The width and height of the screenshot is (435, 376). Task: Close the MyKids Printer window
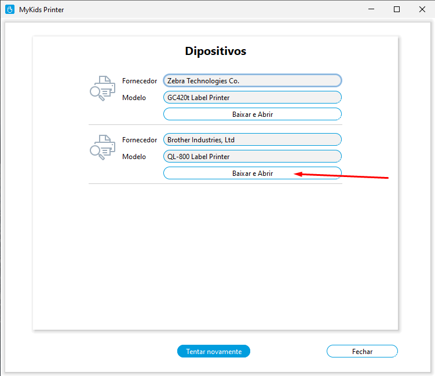(422, 9)
